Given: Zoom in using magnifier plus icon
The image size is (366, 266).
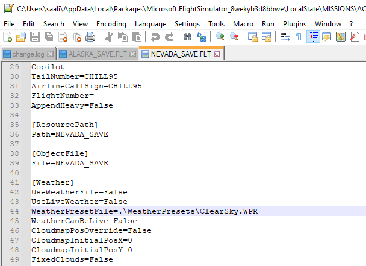Looking at the screenshot, I should click(220, 37).
